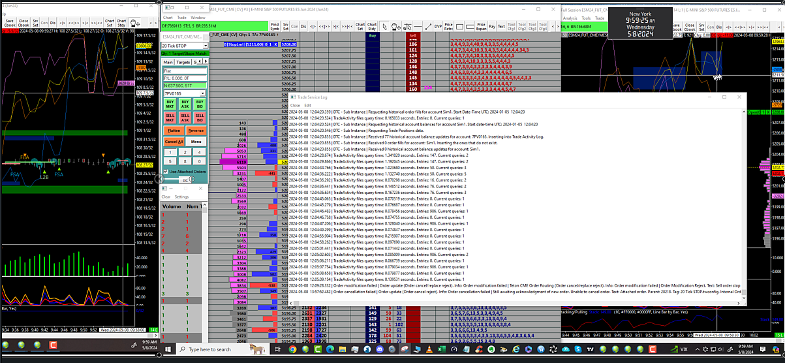The width and height of the screenshot is (785, 363).
Task: Click the trade window Menu button
Action: (x=196, y=142)
